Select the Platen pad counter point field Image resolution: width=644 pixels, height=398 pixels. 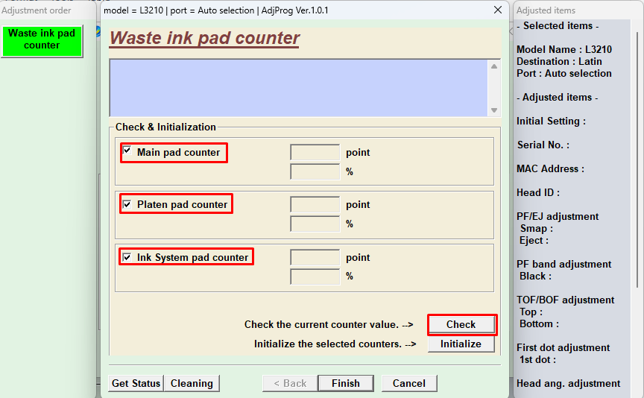point(315,205)
